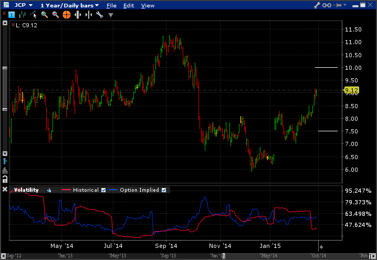Click the 95.247% volatility scale label
Screen dimensions: 377x260
point(358,191)
